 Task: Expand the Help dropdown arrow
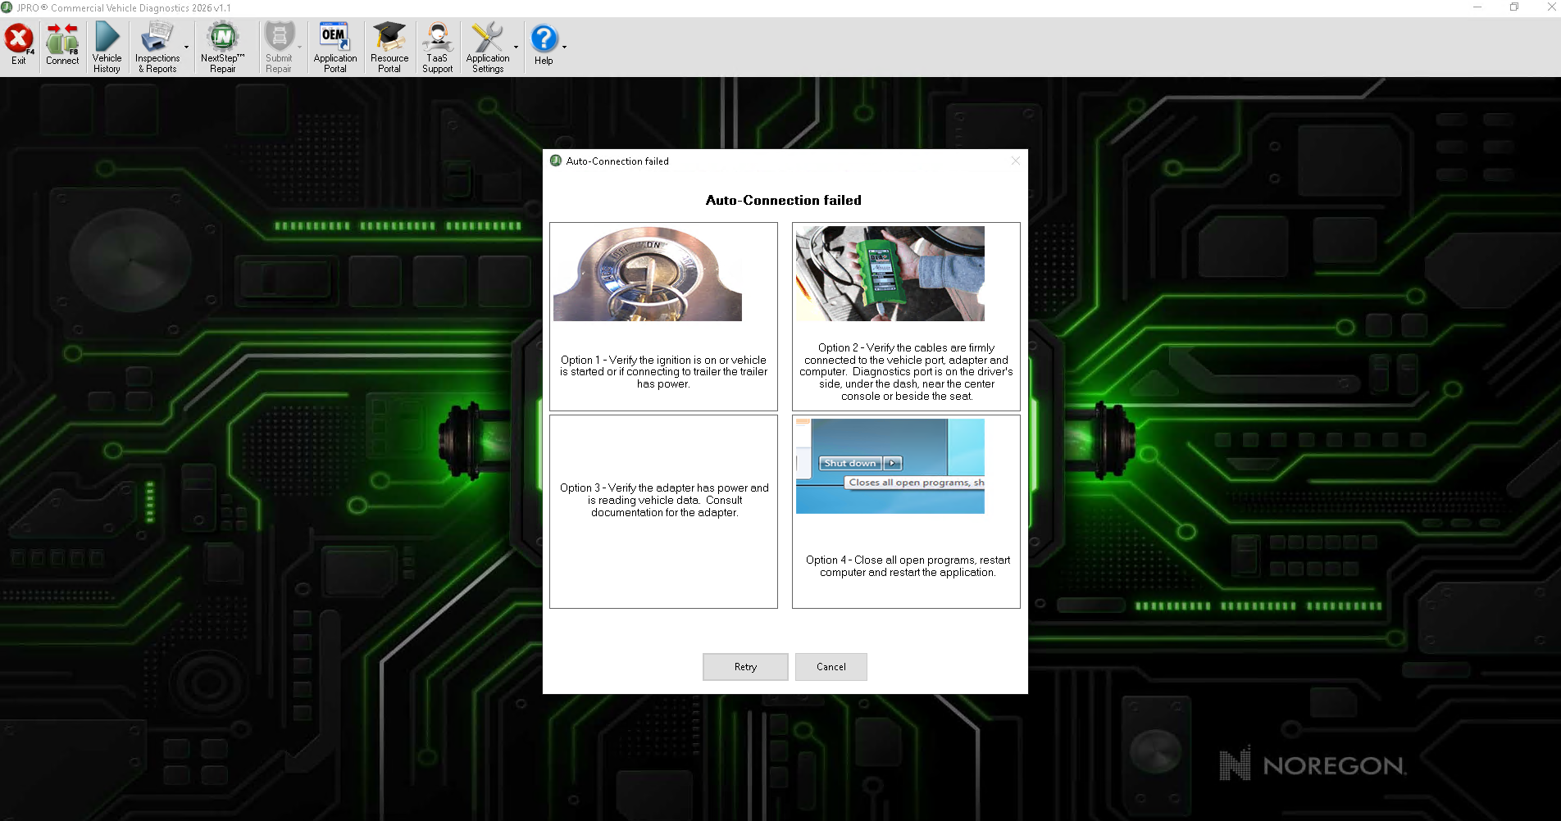click(x=564, y=48)
